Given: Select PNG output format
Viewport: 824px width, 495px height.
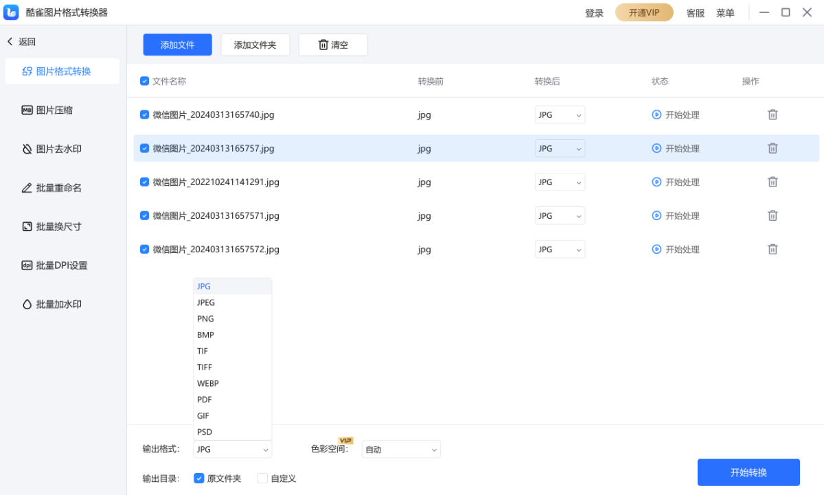Looking at the screenshot, I should (233, 319).
